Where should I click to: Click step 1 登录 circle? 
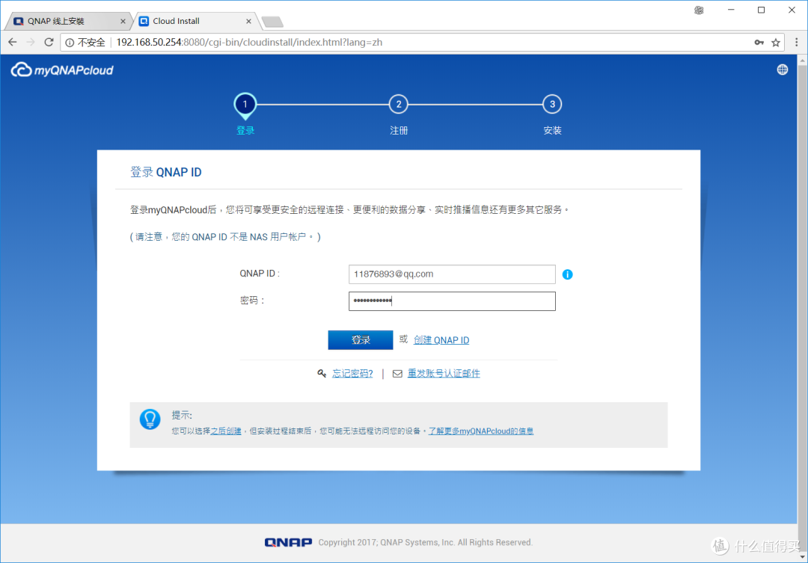(245, 105)
